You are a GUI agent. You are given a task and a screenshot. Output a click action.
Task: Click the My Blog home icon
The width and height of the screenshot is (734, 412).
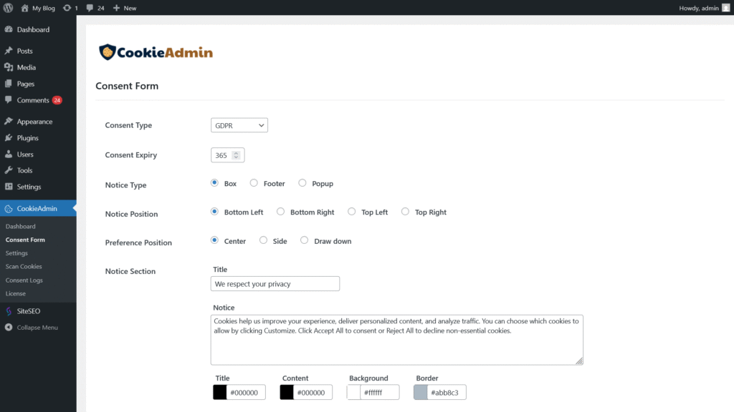pos(25,8)
